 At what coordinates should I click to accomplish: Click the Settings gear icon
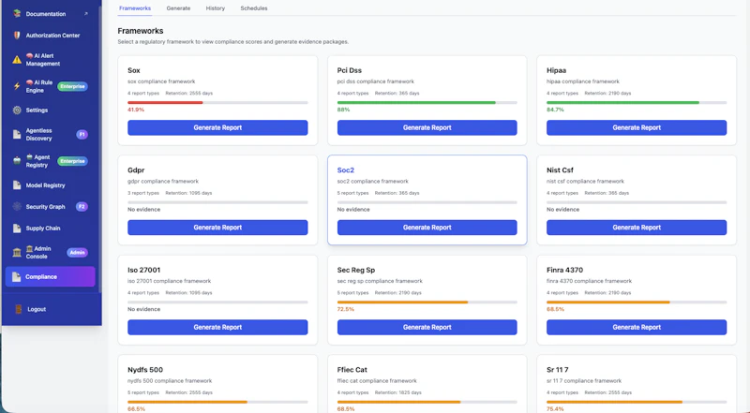[17, 110]
